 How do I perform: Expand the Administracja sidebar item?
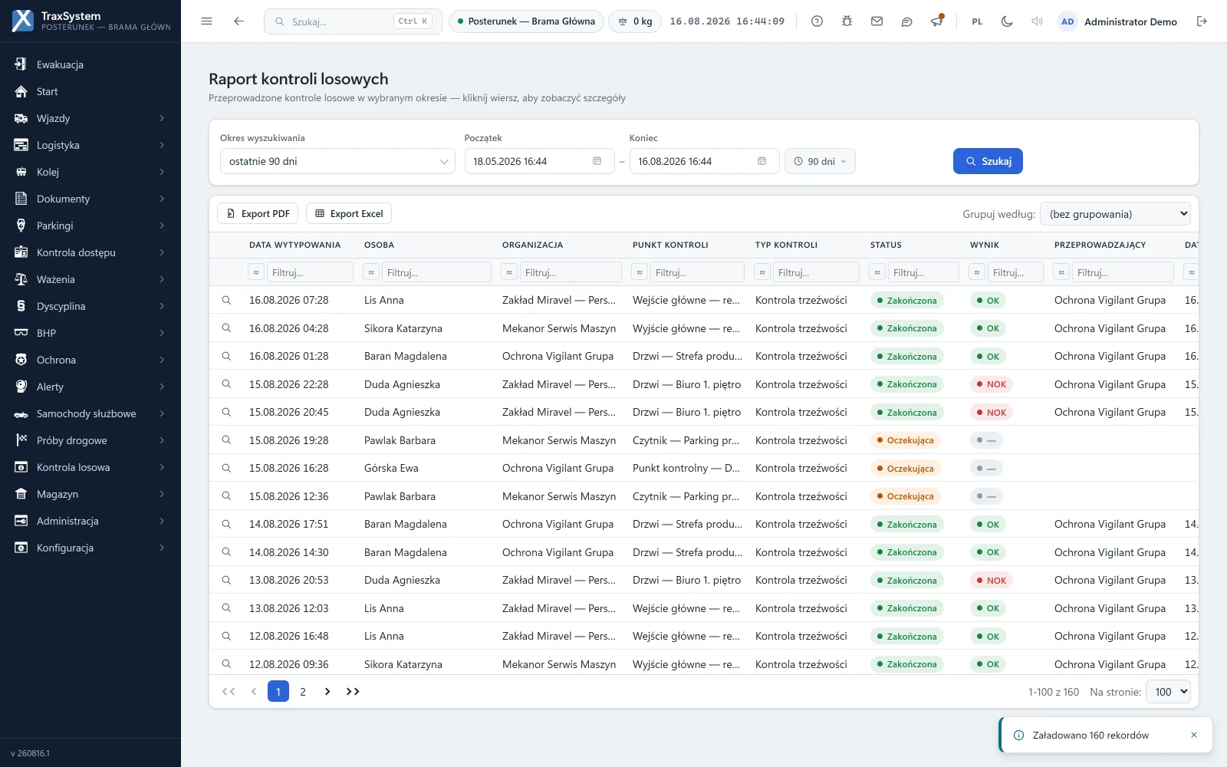90,521
